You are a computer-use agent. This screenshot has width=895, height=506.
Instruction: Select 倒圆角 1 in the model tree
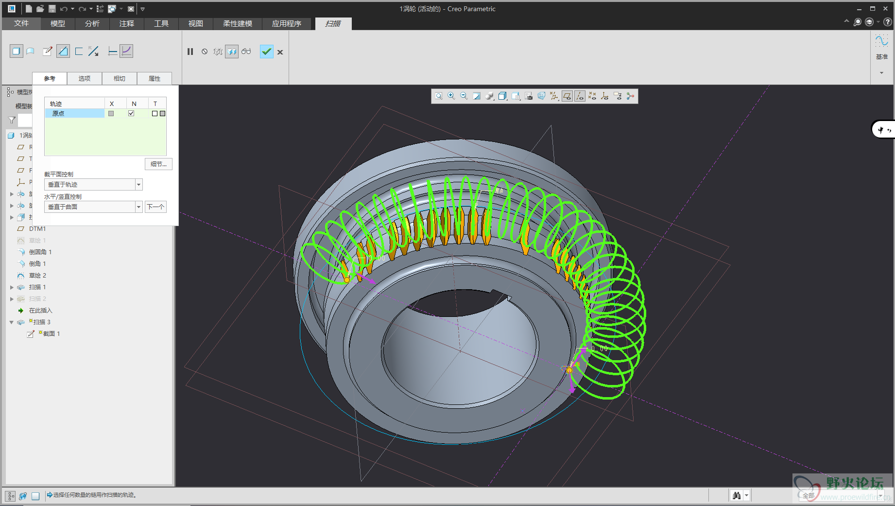[40, 252]
